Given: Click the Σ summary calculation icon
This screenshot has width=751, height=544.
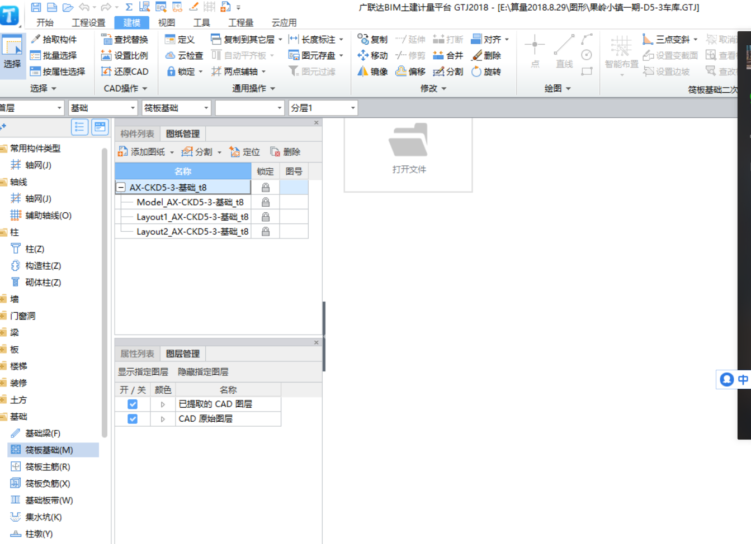Looking at the screenshot, I should (x=129, y=7).
